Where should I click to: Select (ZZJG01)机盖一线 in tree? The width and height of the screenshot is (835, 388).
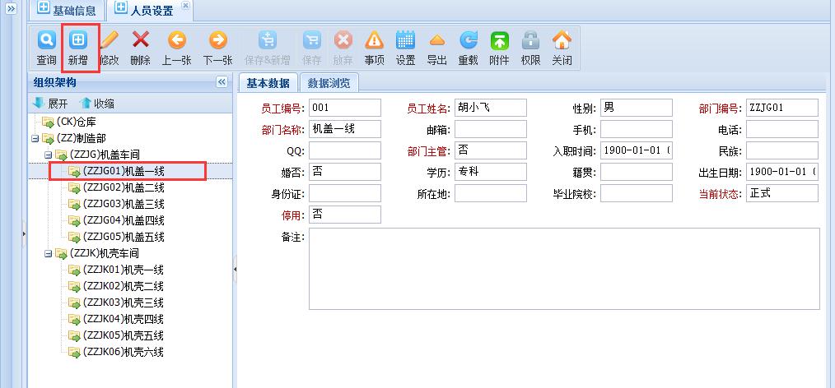[x=123, y=171]
